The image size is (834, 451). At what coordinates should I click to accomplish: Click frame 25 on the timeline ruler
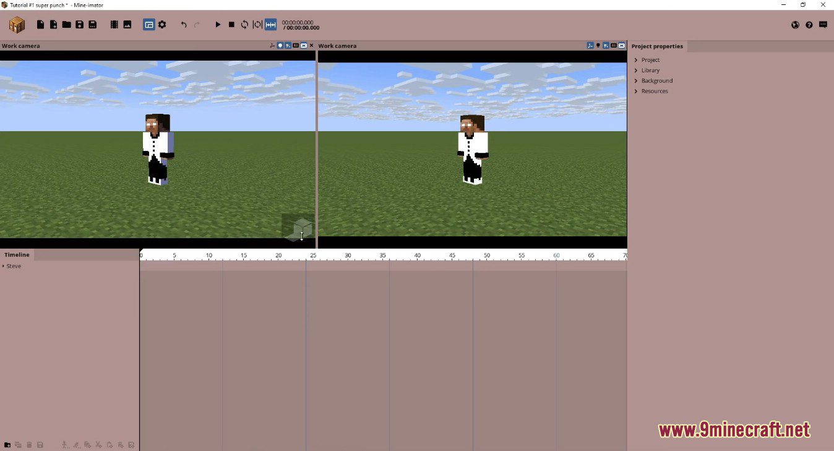(x=313, y=256)
